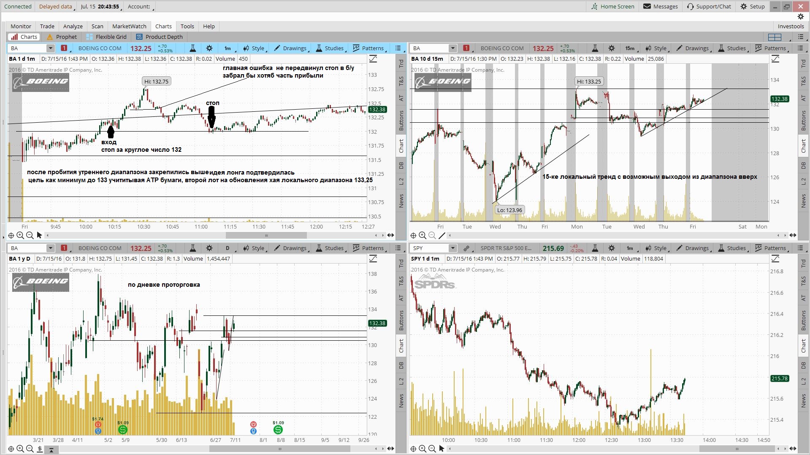
Task: Click price-scale chart icon atop BA 1m axis
Action: [373, 59]
